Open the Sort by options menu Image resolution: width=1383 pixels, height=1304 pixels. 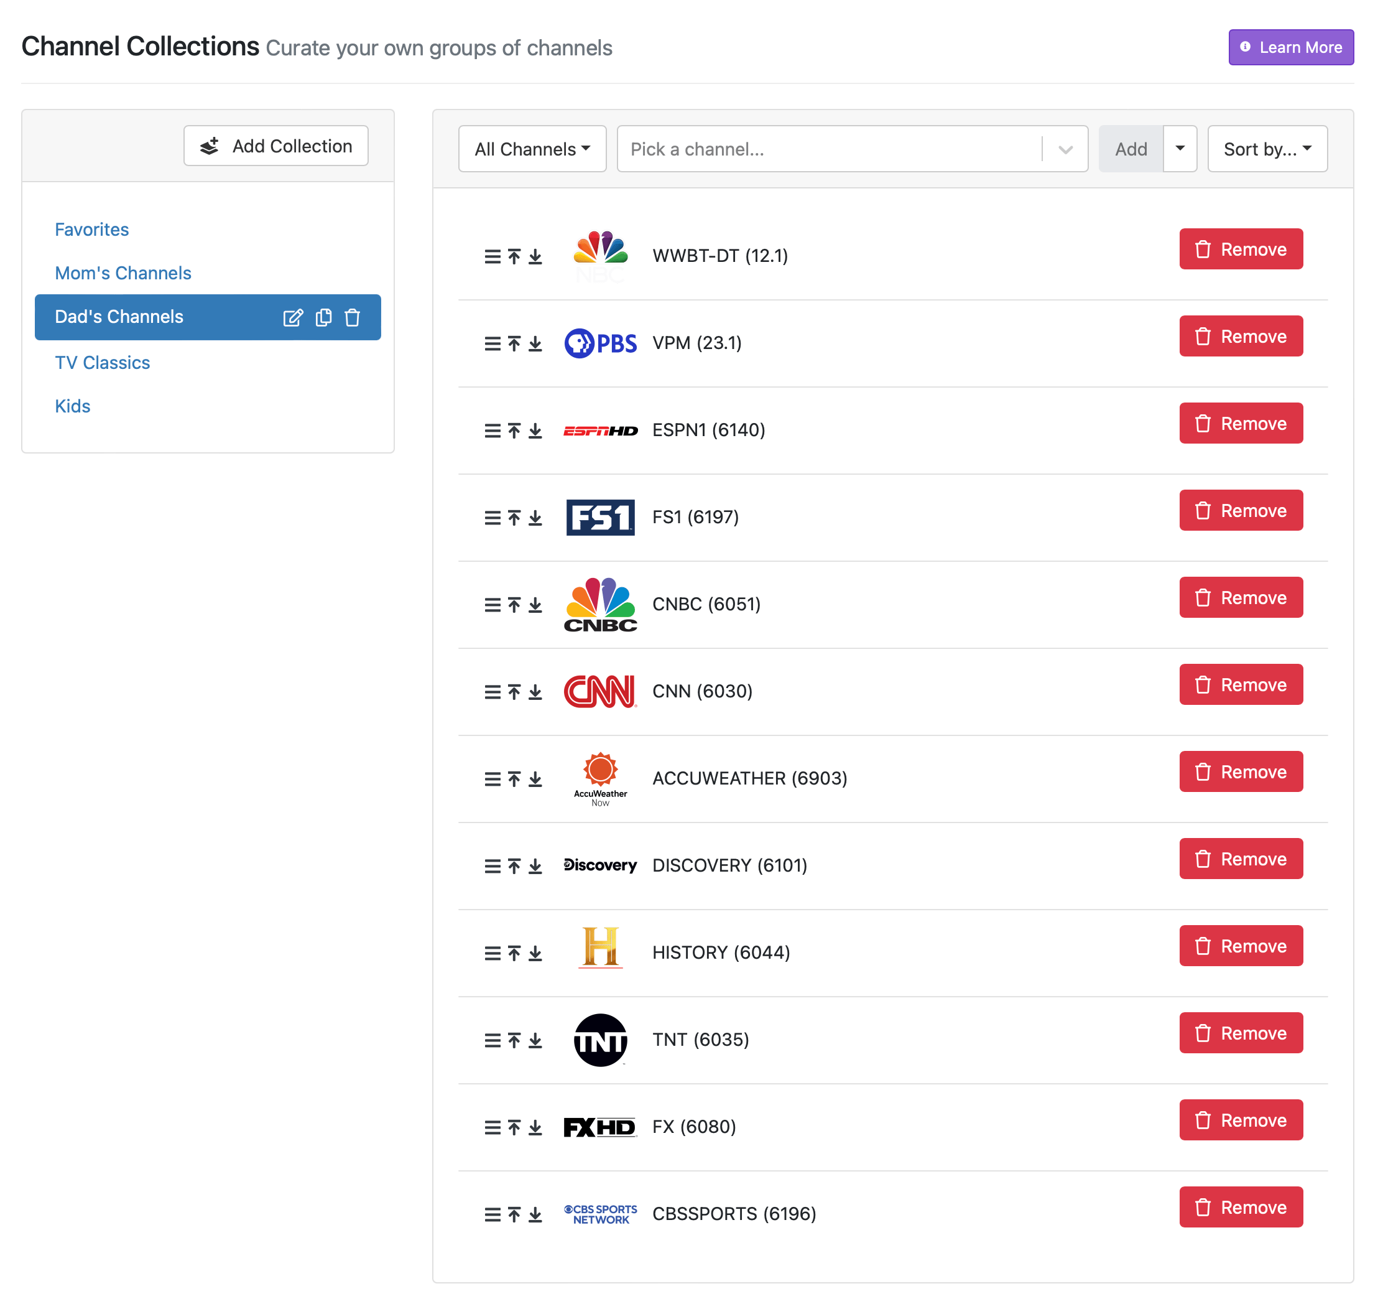click(x=1267, y=148)
